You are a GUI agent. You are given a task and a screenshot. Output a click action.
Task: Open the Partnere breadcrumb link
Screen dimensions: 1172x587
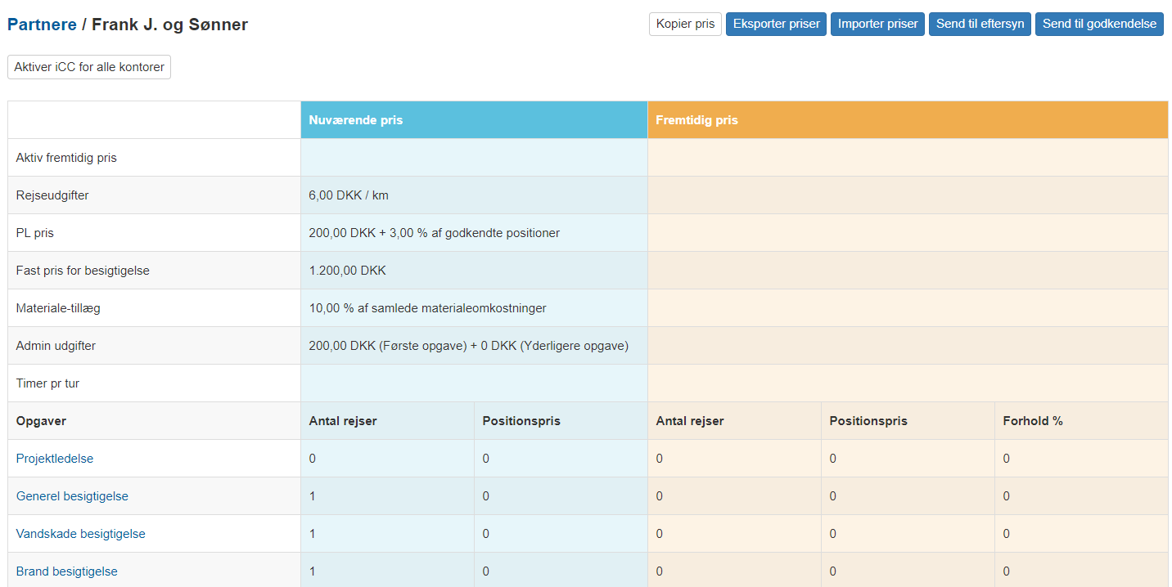click(42, 25)
